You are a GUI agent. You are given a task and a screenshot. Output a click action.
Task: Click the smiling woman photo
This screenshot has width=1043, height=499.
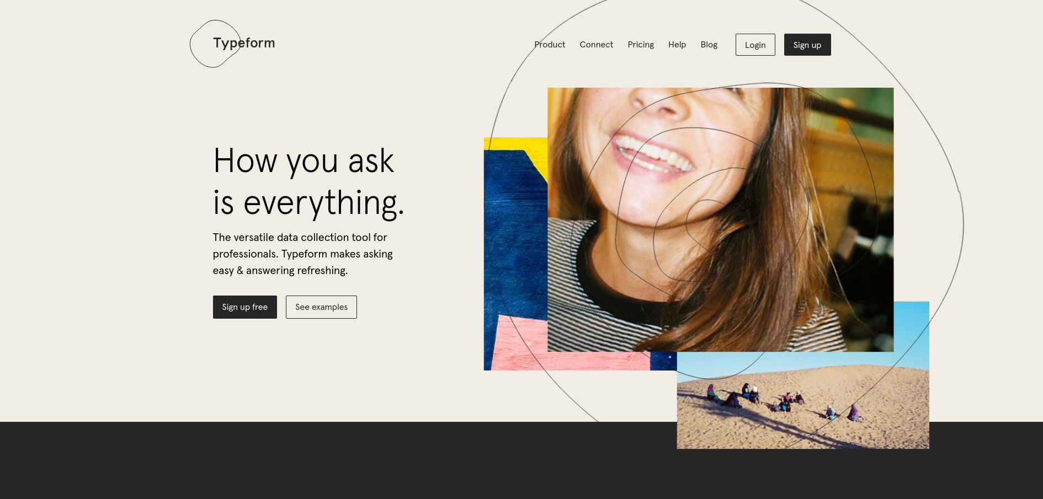point(720,219)
